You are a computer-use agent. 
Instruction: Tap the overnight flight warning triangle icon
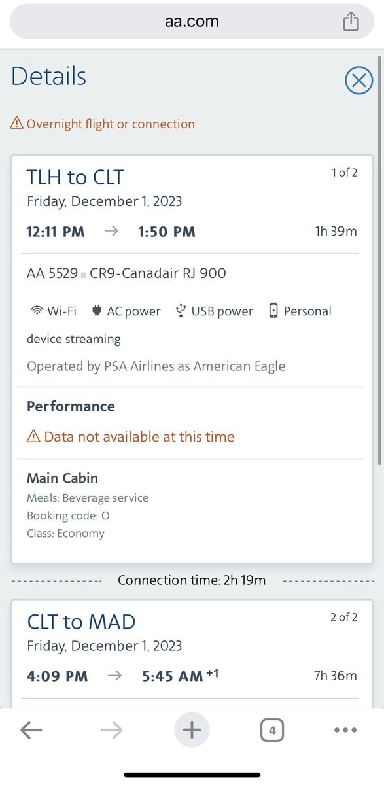point(17,124)
